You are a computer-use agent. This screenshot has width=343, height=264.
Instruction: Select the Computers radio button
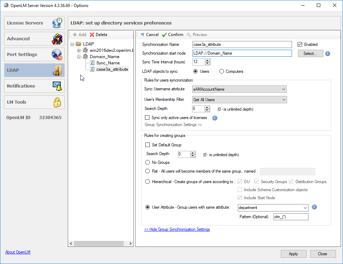221,71
